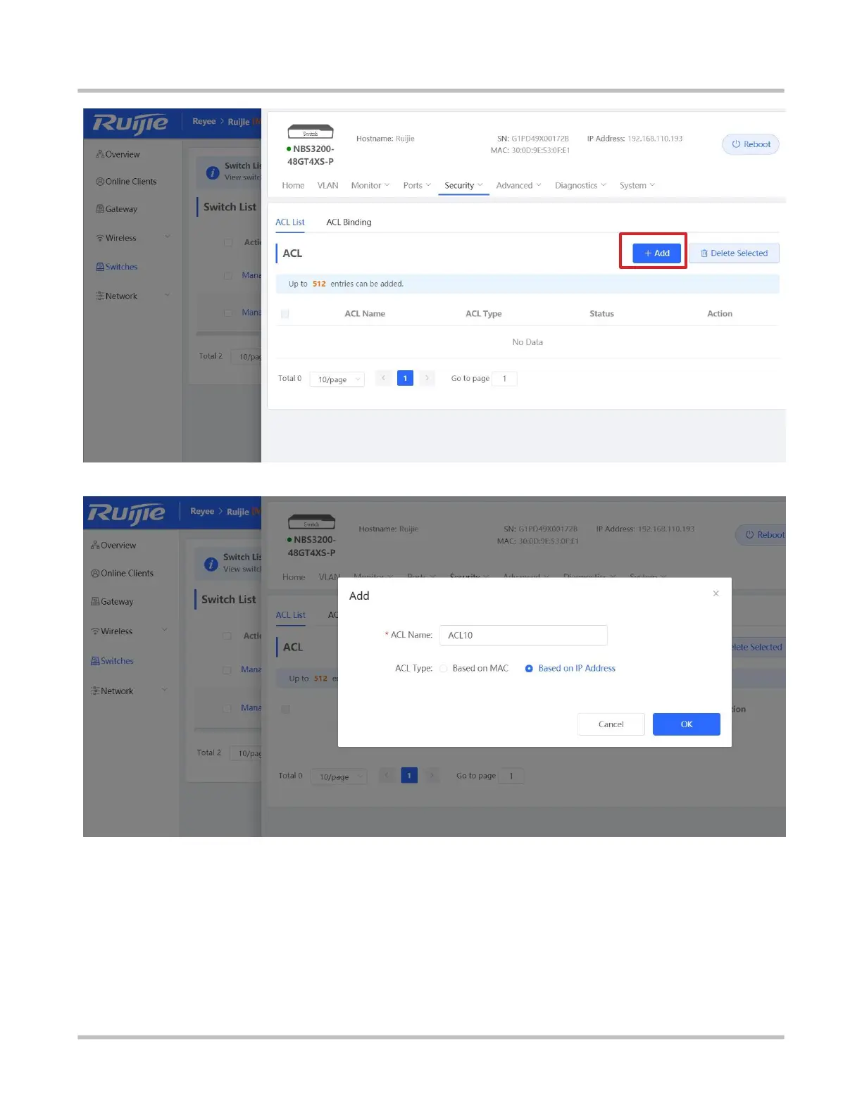
Task: Click Online Clients icon in upper screenshot sidebar
Action: (x=100, y=182)
